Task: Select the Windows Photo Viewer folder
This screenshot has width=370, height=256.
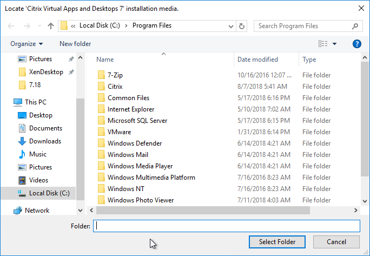Action: click(x=141, y=200)
